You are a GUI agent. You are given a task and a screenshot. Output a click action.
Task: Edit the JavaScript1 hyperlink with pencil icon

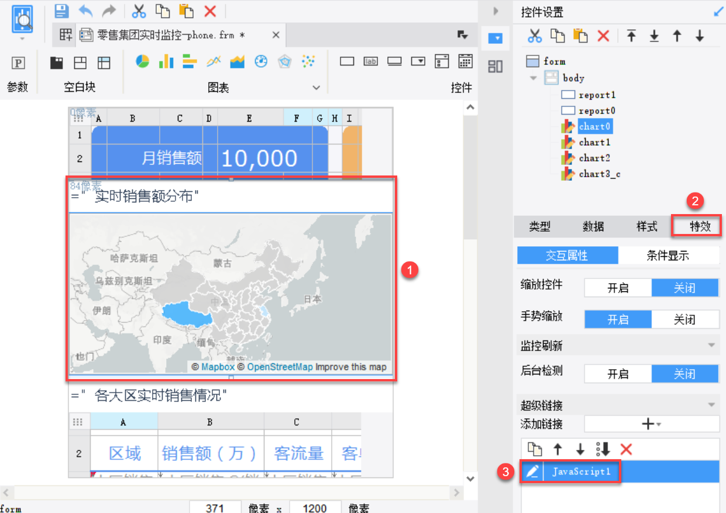[532, 471]
